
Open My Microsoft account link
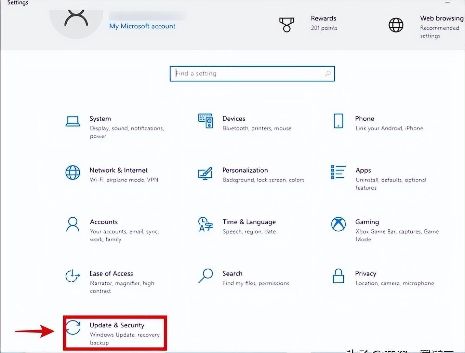[142, 26]
